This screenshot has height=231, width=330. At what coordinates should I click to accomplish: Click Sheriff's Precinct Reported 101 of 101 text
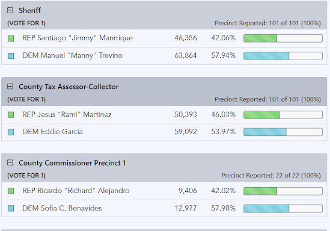point(267,23)
